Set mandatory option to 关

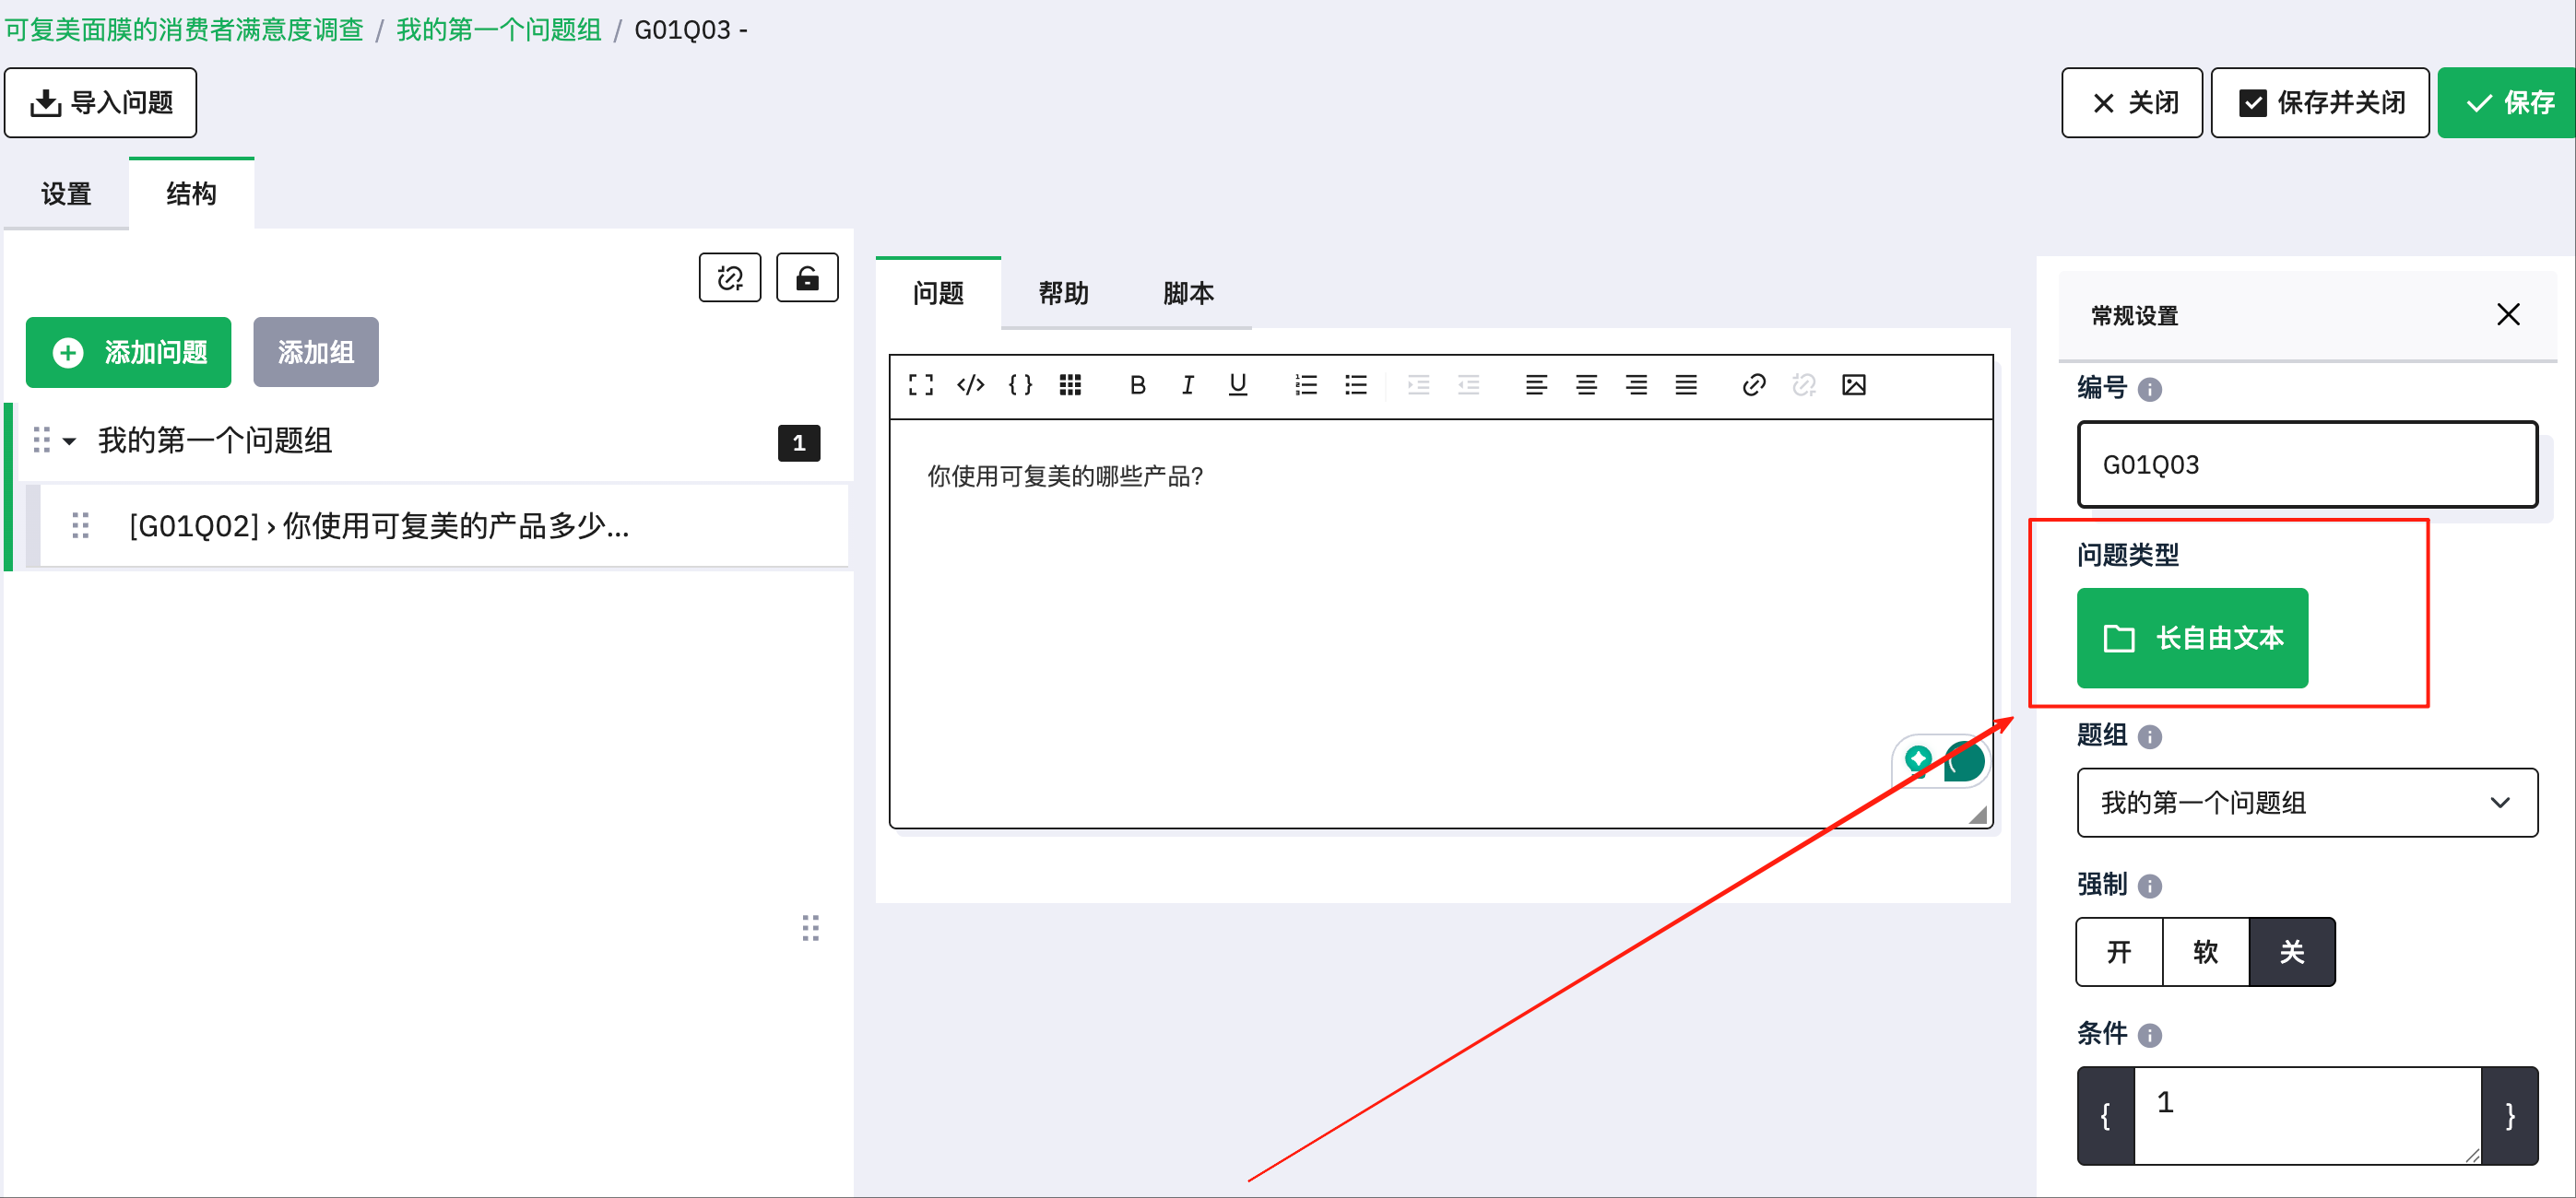click(2292, 951)
